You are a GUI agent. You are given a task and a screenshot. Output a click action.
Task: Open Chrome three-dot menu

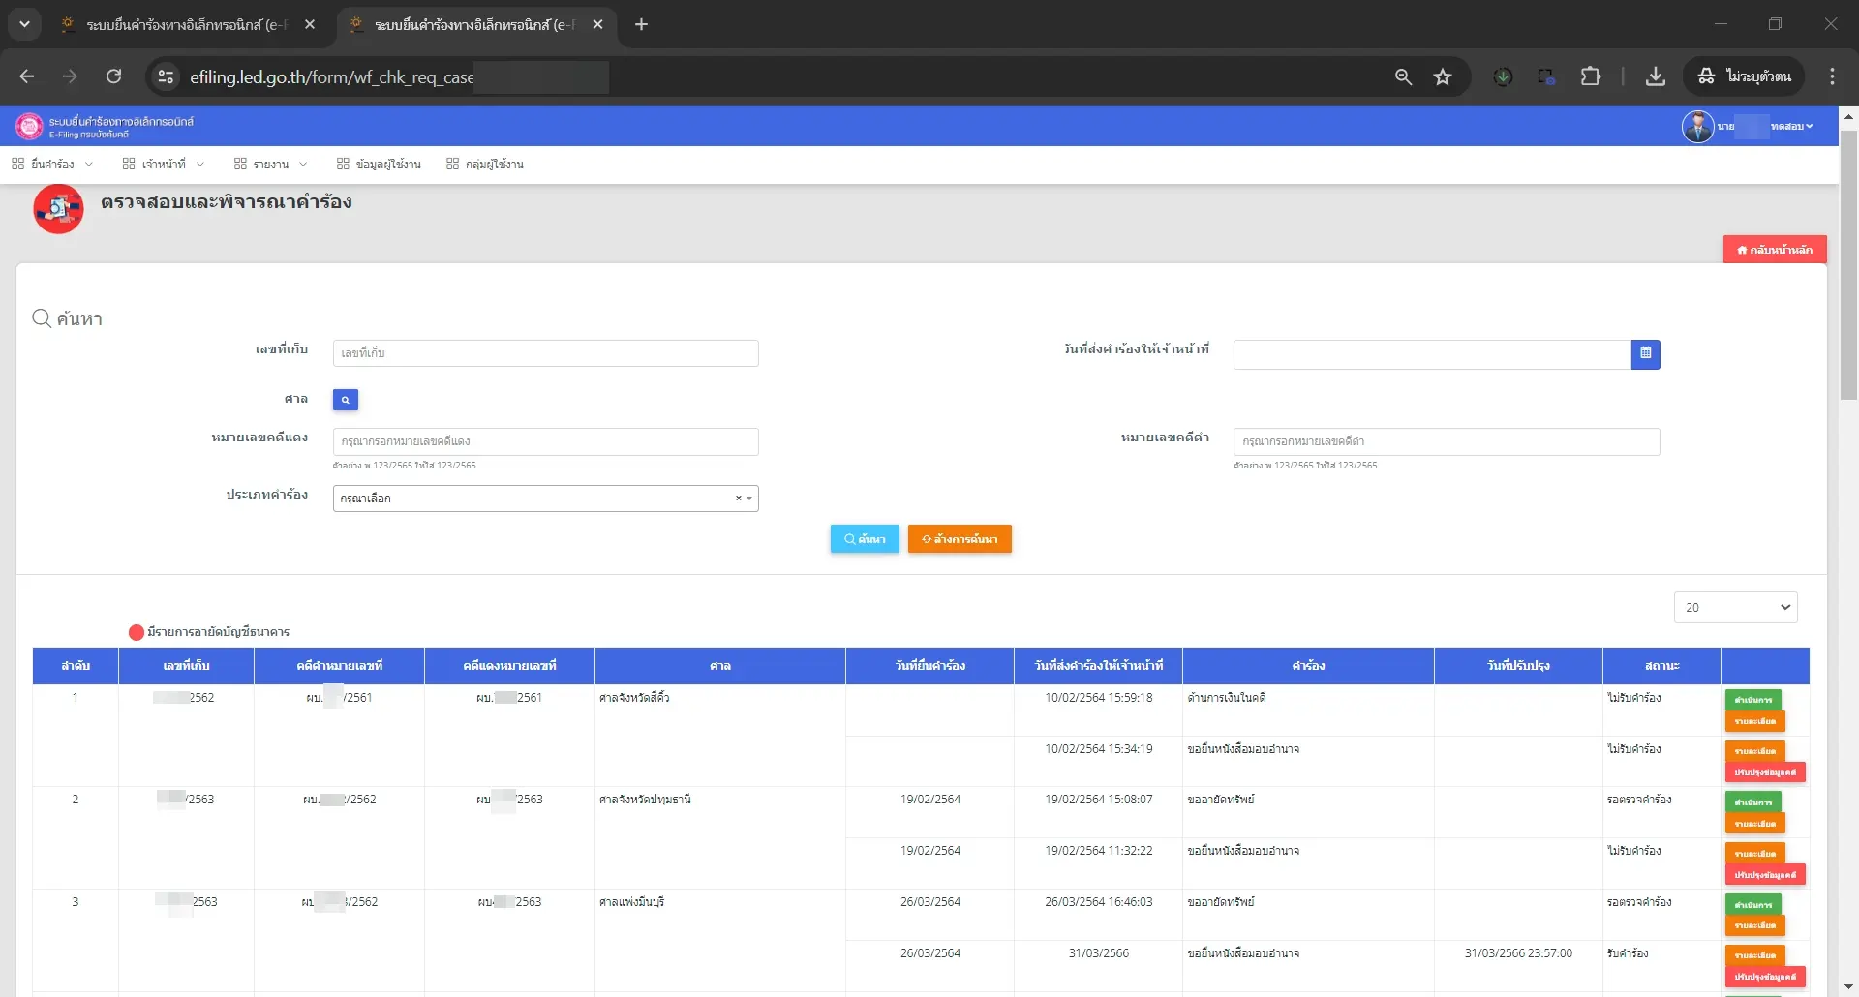(1832, 76)
